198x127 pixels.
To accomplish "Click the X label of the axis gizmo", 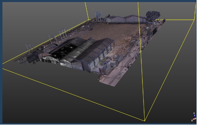I will pos(192,120).
